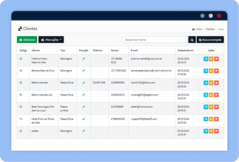This screenshot has width=239, height=162.
Task: Focus the Buscar por nome field
Action: click(156, 40)
